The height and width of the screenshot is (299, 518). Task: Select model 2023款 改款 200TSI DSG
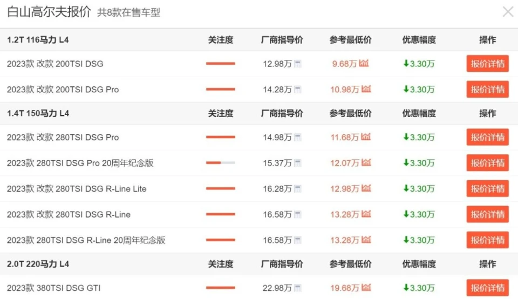pos(55,64)
